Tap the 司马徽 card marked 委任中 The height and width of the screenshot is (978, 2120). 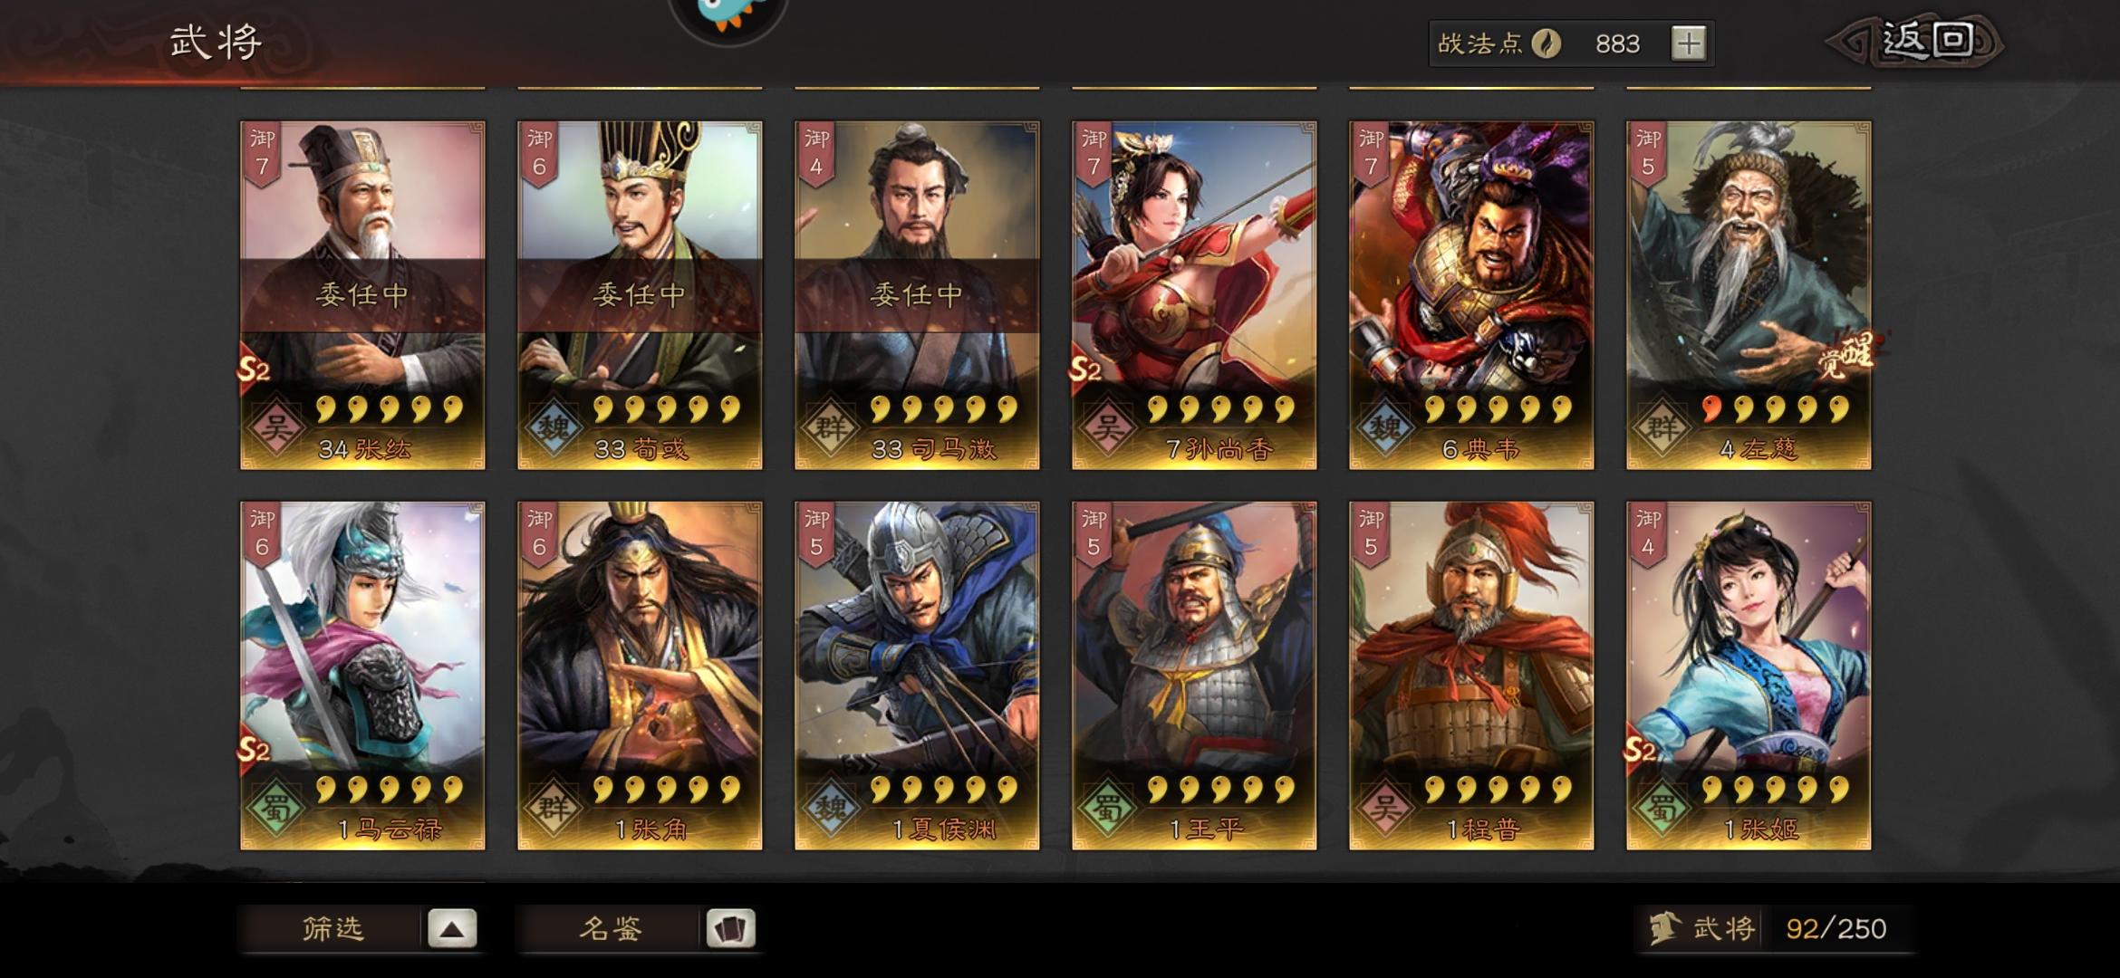(x=917, y=295)
